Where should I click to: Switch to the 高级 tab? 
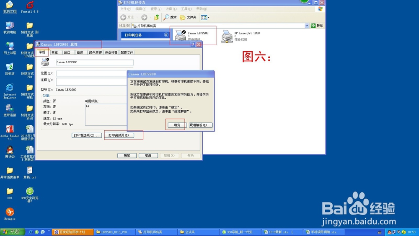point(80,53)
